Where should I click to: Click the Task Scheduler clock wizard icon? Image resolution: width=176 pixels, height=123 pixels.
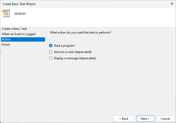click(x=6, y=13)
